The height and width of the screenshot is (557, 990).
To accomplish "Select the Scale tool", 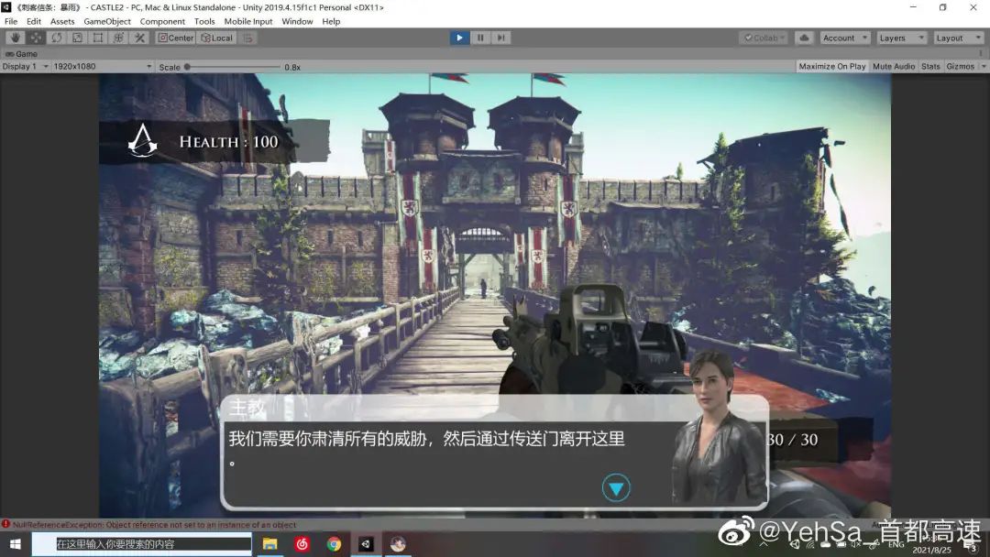I will (77, 38).
